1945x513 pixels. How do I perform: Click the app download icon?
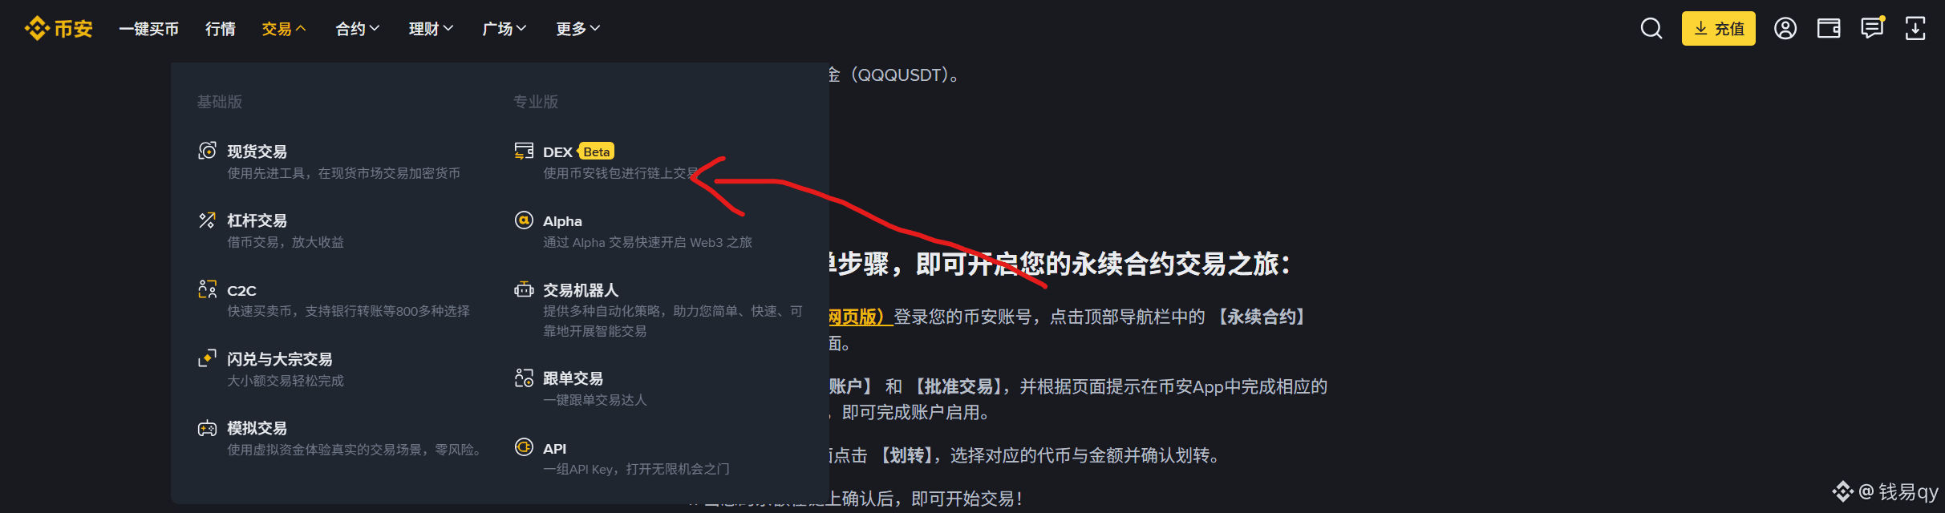[1915, 29]
